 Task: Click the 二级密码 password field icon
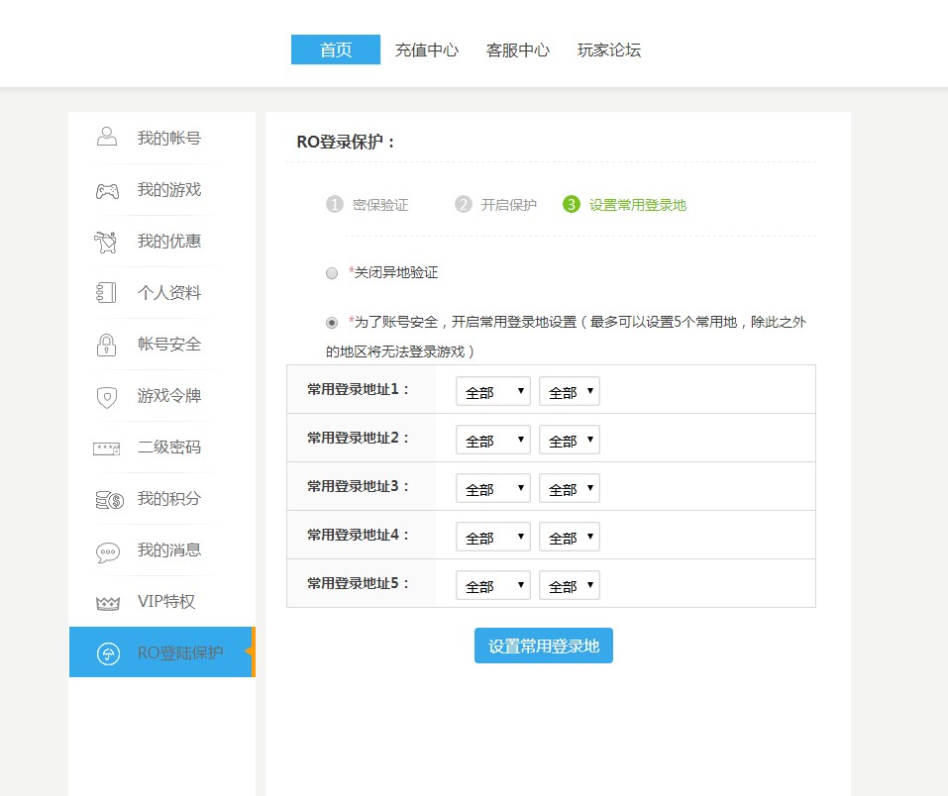point(106,448)
